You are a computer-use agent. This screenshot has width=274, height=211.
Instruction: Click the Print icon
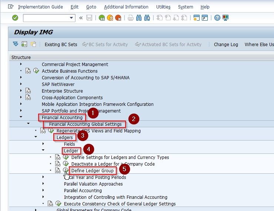(131, 18)
